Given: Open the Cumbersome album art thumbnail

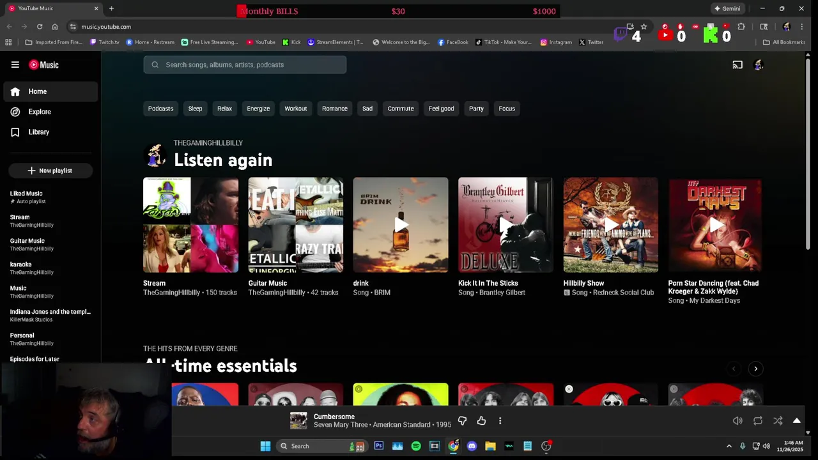Looking at the screenshot, I should [x=298, y=420].
